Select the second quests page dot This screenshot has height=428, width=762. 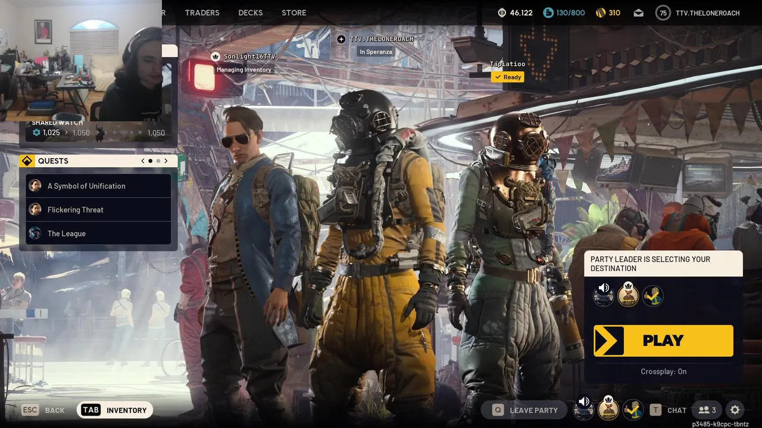click(x=158, y=161)
